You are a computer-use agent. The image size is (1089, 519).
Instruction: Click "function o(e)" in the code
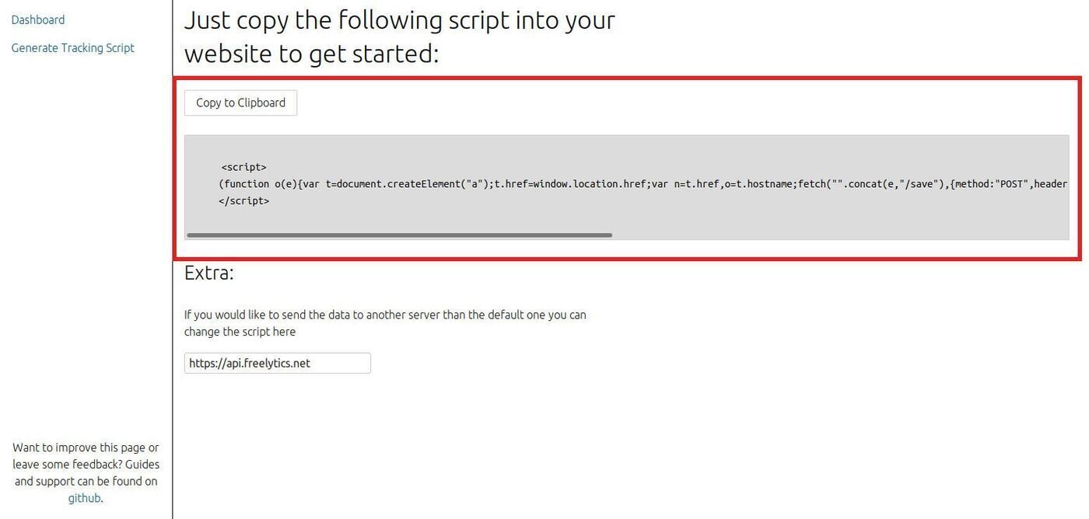(255, 184)
